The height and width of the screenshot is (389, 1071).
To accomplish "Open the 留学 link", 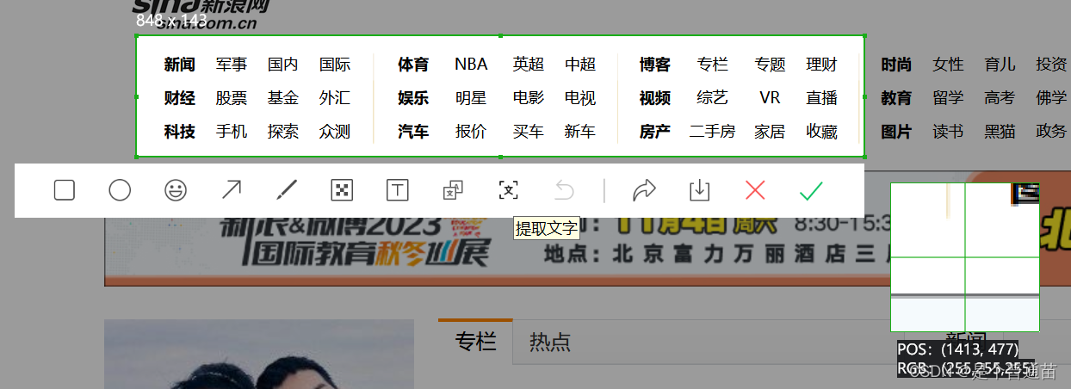I will pos(948,98).
